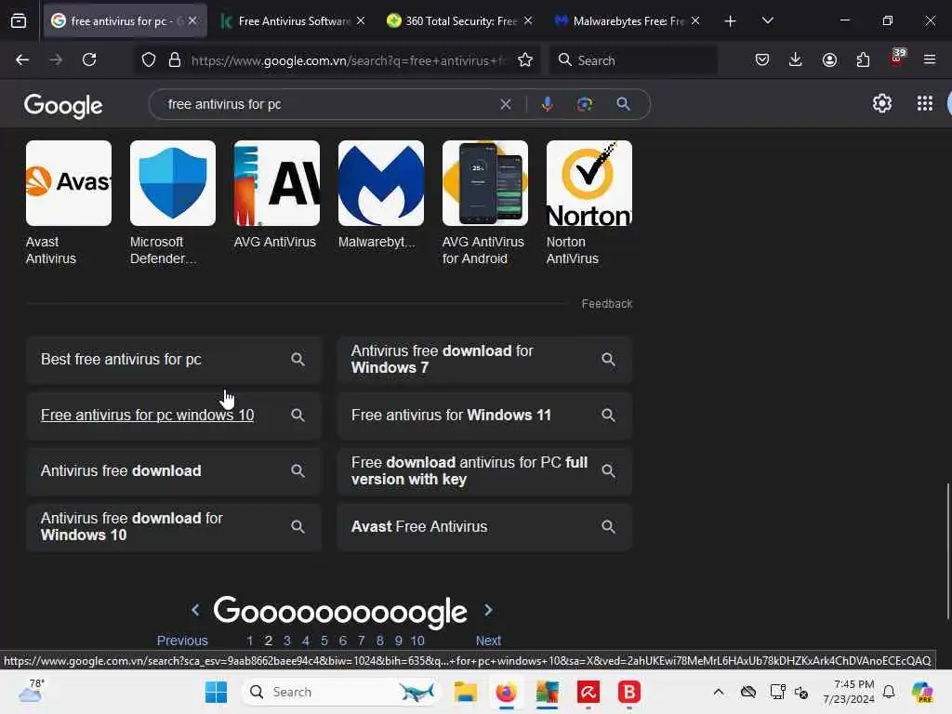Open File Explorer from taskbar
The height and width of the screenshot is (714, 952).
466,692
